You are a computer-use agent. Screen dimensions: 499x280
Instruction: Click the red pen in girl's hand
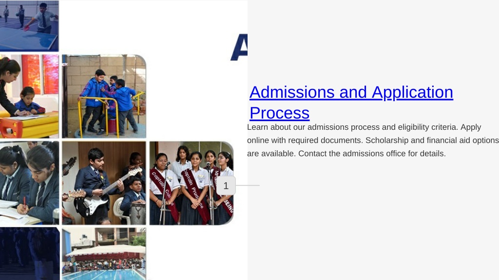[24, 203]
